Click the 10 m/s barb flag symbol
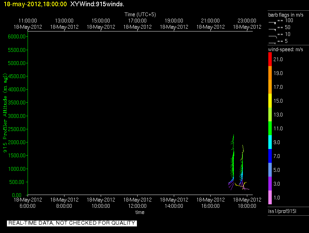Screen dimensions: 309x233 point(273,37)
